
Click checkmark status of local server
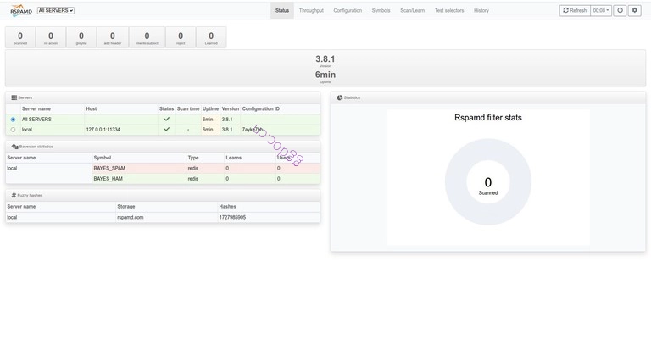[x=166, y=129]
